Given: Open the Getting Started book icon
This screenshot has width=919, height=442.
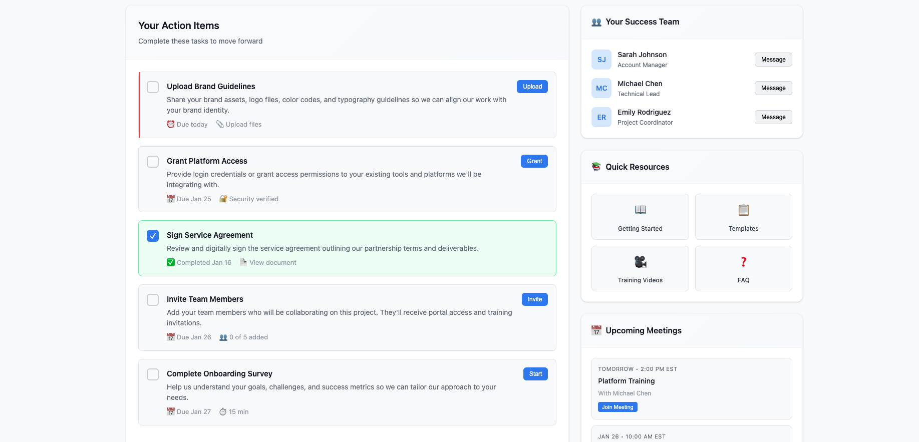Looking at the screenshot, I should pyautogui.click(x=640, y=210).
